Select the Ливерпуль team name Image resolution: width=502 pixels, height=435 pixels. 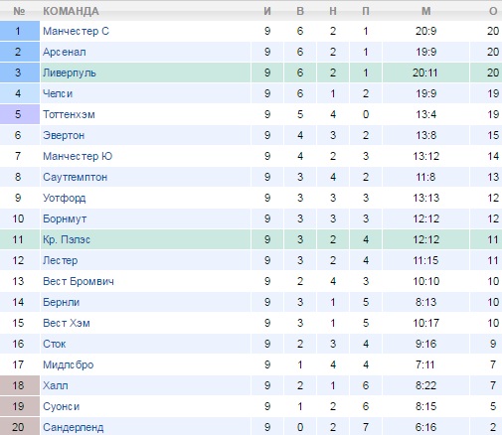[x=70, y=72]
